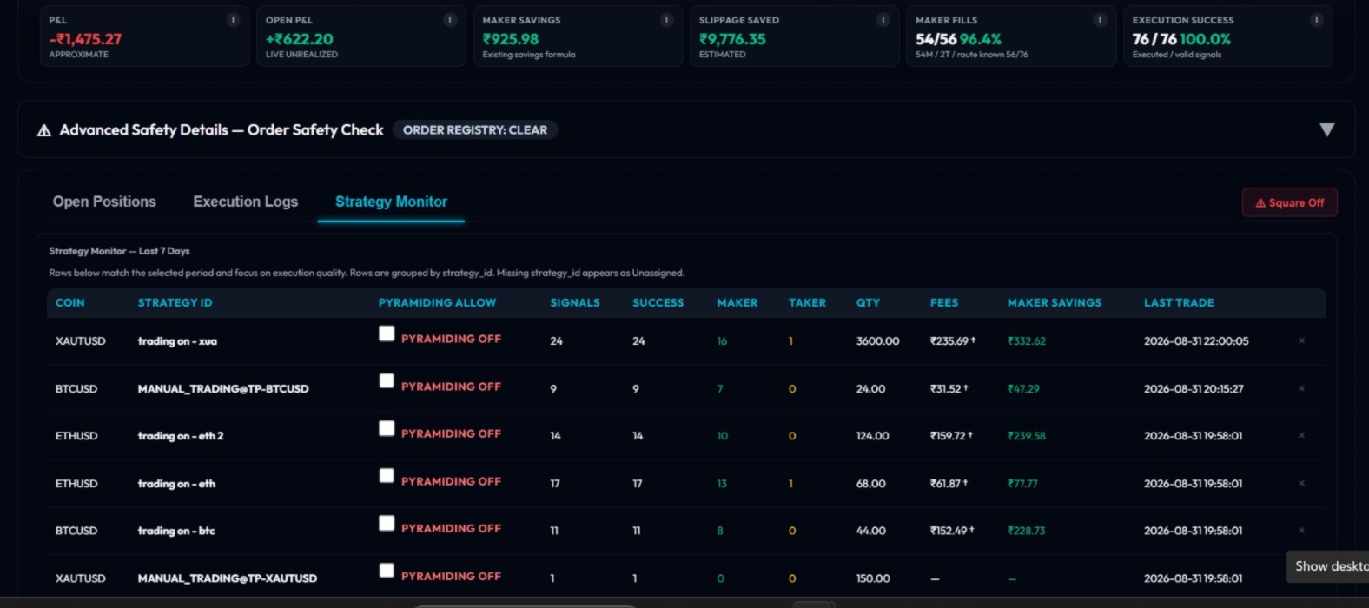Image resolution: width=1369 pixels, height=608 pixels.
Task: Click the Slippage Saved card info icon
Action: click(883, 20)
